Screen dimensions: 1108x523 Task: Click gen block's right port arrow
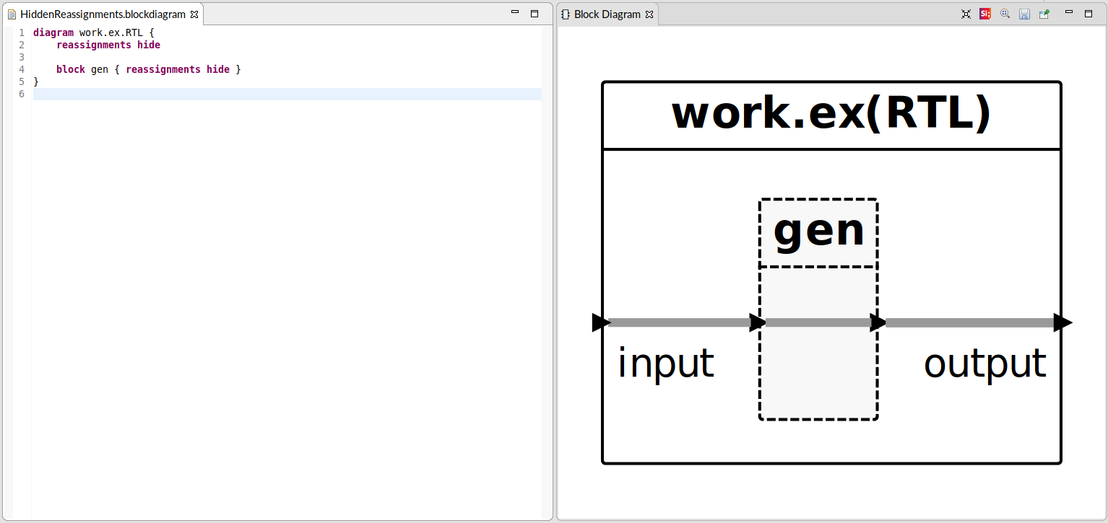[x=878, y=322]
